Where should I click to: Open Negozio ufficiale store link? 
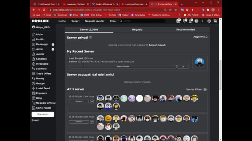click(44, 103)
